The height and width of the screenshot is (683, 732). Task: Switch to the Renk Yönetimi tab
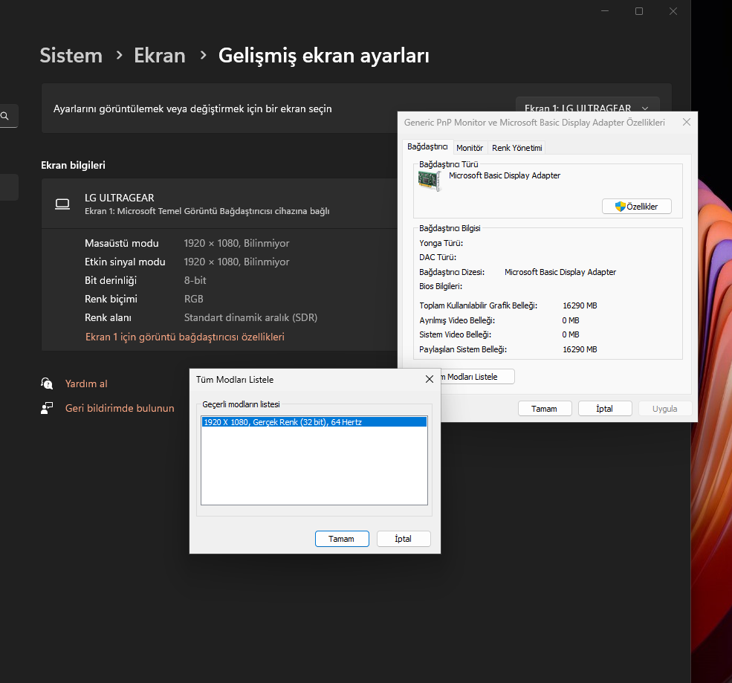[516, 147]
